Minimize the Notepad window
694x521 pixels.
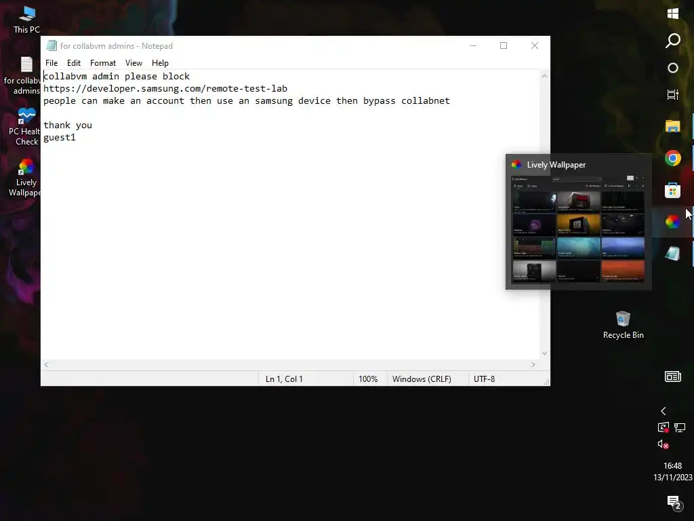coord(473,45)
